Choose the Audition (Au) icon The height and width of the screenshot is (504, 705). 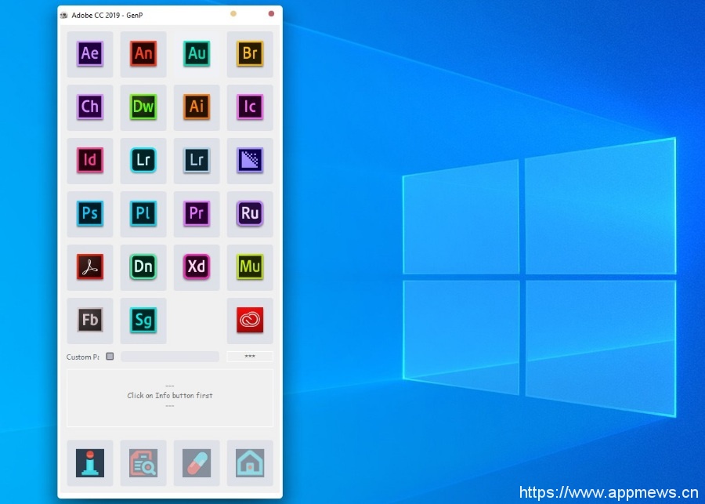click(x=197, y=54)
